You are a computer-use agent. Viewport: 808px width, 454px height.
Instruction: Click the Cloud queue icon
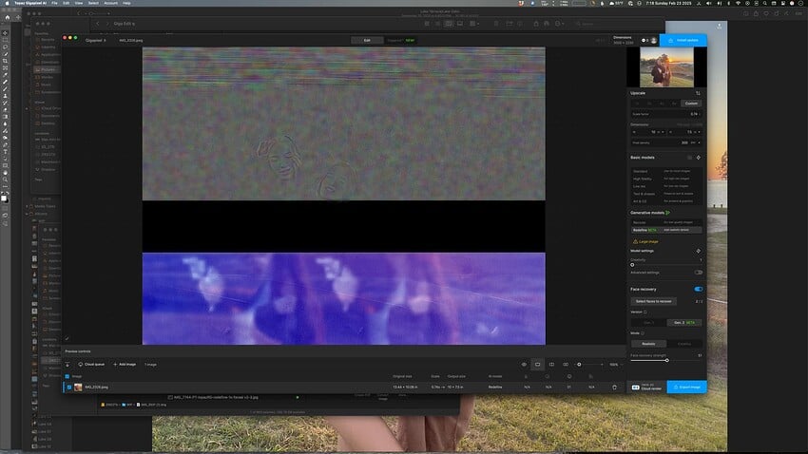click(x=80, y=364)
